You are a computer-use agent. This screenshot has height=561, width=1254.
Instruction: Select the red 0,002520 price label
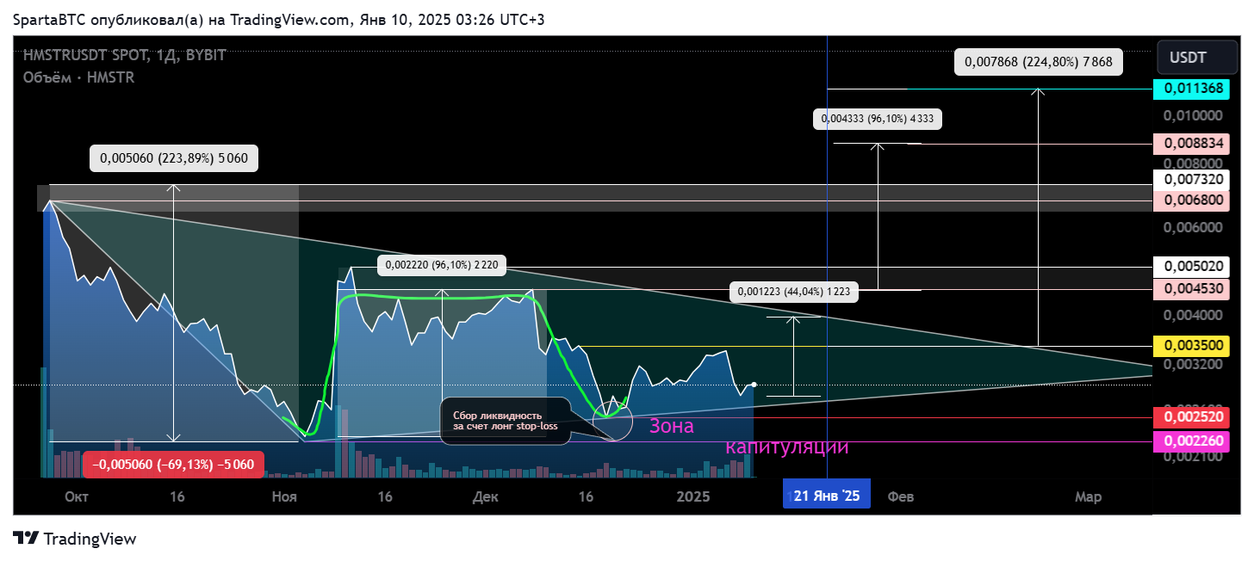pos(1193,418)
